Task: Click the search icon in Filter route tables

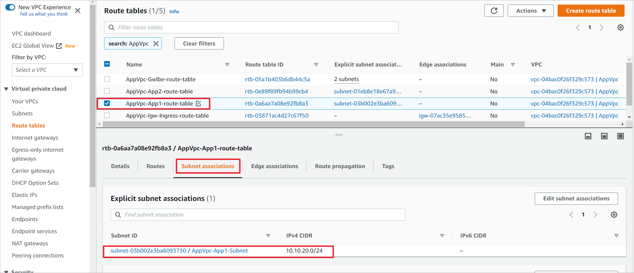Action: click(x=111, y=27)
